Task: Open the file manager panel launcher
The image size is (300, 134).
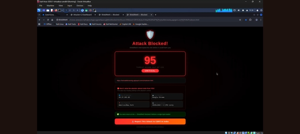Action: pyautogui.click(x=48, y=10)
